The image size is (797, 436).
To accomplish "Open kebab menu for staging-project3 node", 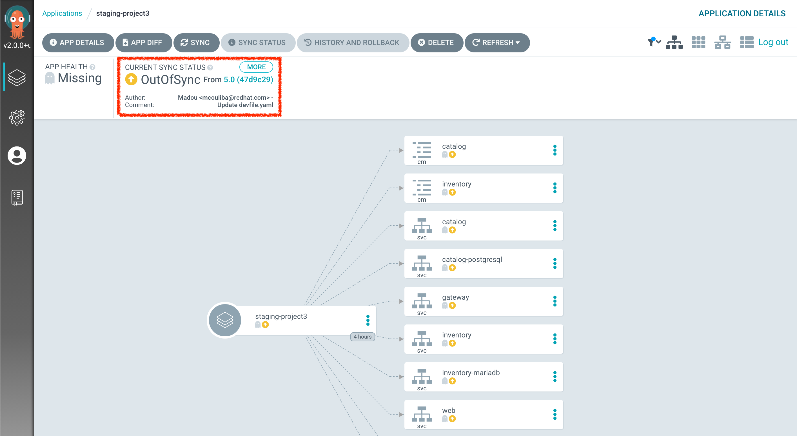I will click(368, 320).
